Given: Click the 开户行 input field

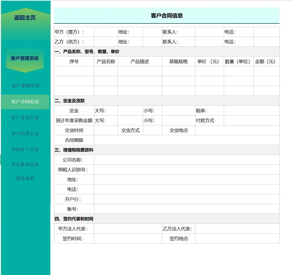Looking at the screenshot, I should [187, 199].
